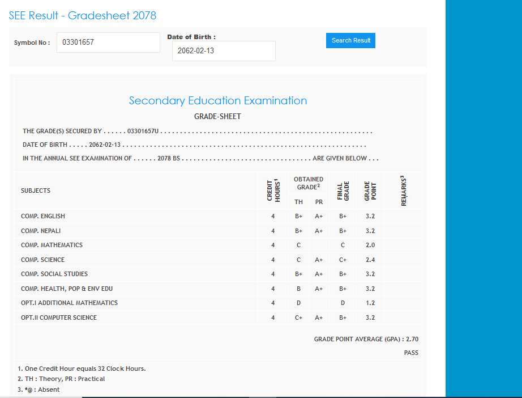
Task: Click the FINAL GRADE column header
Action: coord(342,190)
